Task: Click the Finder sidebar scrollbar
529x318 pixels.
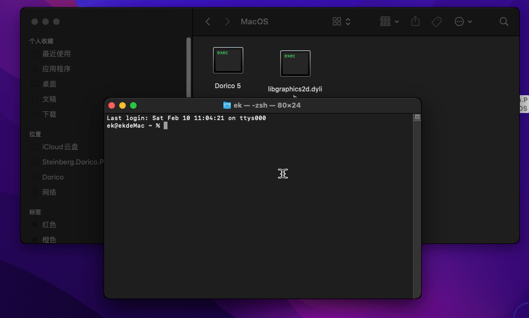Action: click(x=189, y=65)
